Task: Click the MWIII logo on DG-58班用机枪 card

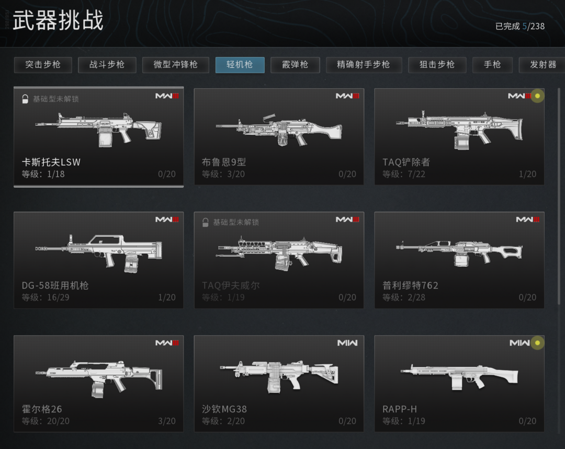Action: coord(167,220)
